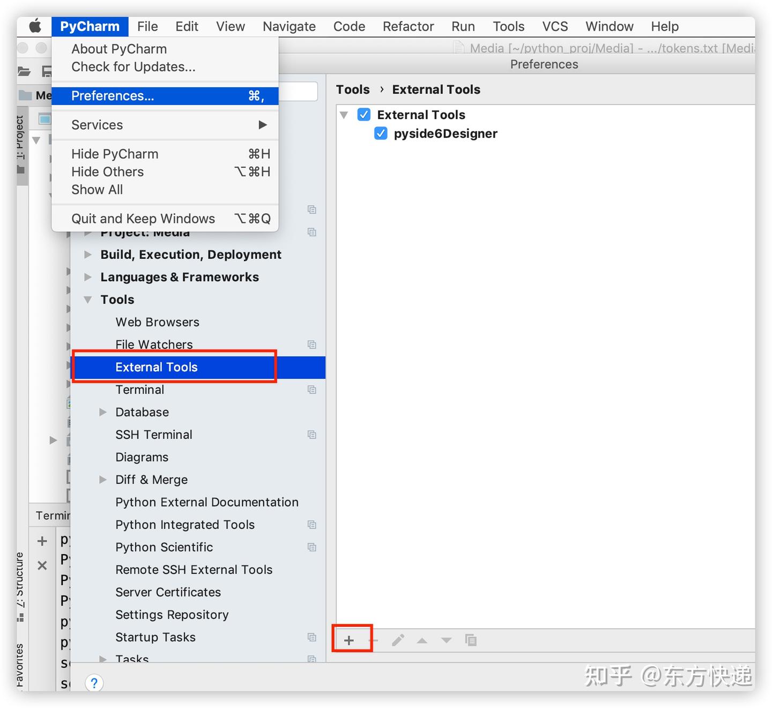
Task: Expand the Diff & Merge settings node
Action: pyautogui.click(x=103, y=480)
